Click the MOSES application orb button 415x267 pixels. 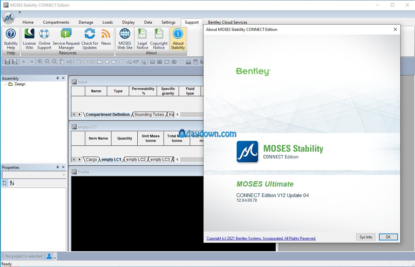pyautogui.click(x=8, y=18)
